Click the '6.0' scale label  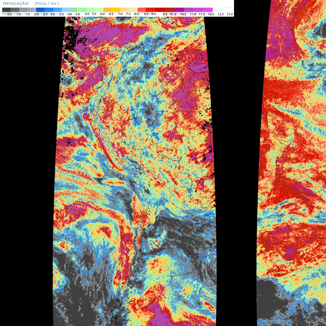[102, 14]
